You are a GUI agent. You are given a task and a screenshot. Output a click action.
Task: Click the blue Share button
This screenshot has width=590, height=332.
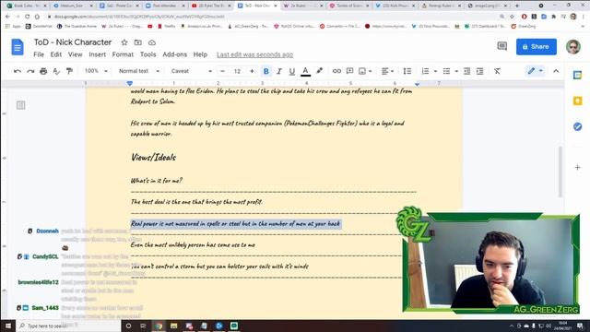537,47
